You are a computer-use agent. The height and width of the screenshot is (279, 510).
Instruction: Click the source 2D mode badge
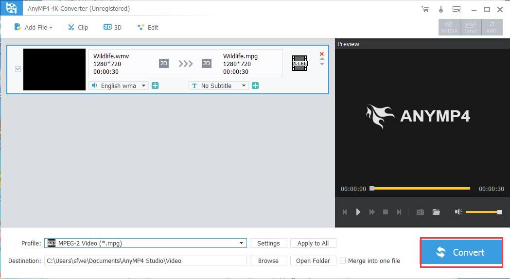[164, 63]
